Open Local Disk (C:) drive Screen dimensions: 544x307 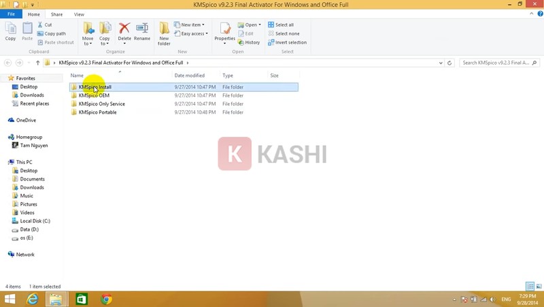(x=35, y=221)
